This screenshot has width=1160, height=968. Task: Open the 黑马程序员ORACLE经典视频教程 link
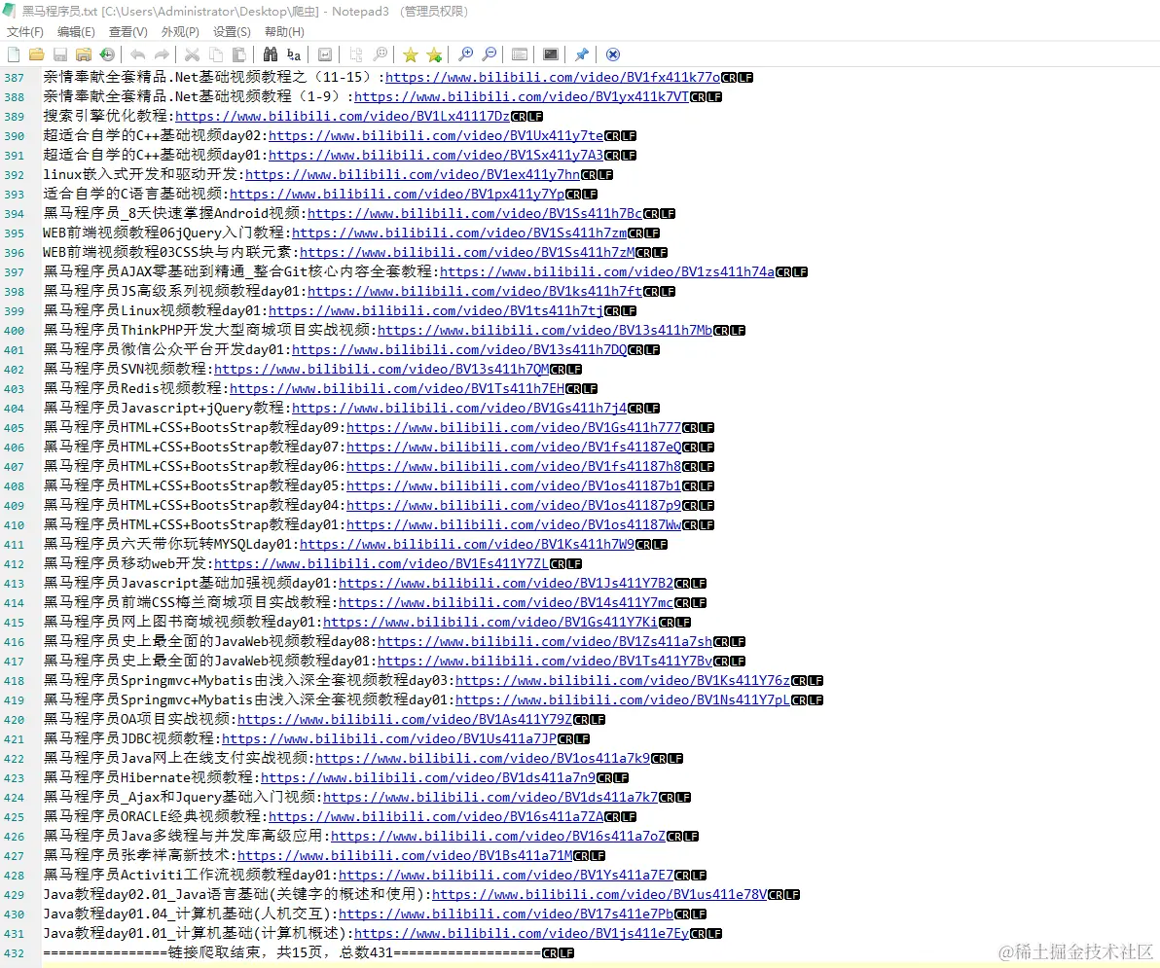(x=437, y=816)
